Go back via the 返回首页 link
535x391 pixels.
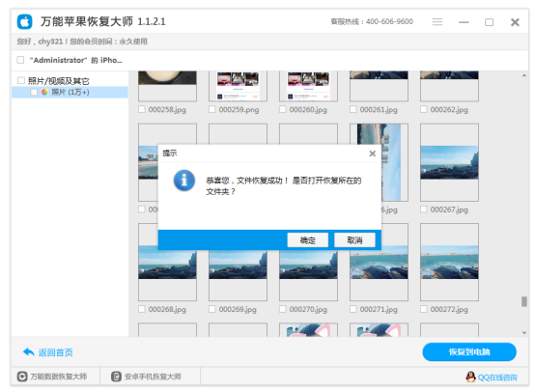point(55,352)
